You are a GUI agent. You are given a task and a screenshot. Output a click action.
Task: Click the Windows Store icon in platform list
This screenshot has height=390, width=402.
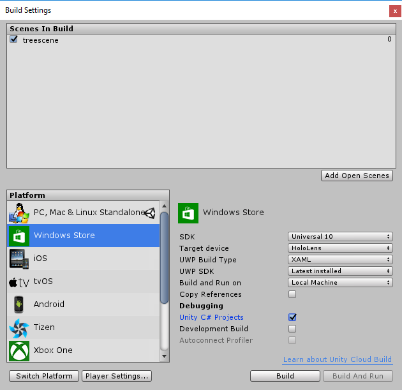19,236
